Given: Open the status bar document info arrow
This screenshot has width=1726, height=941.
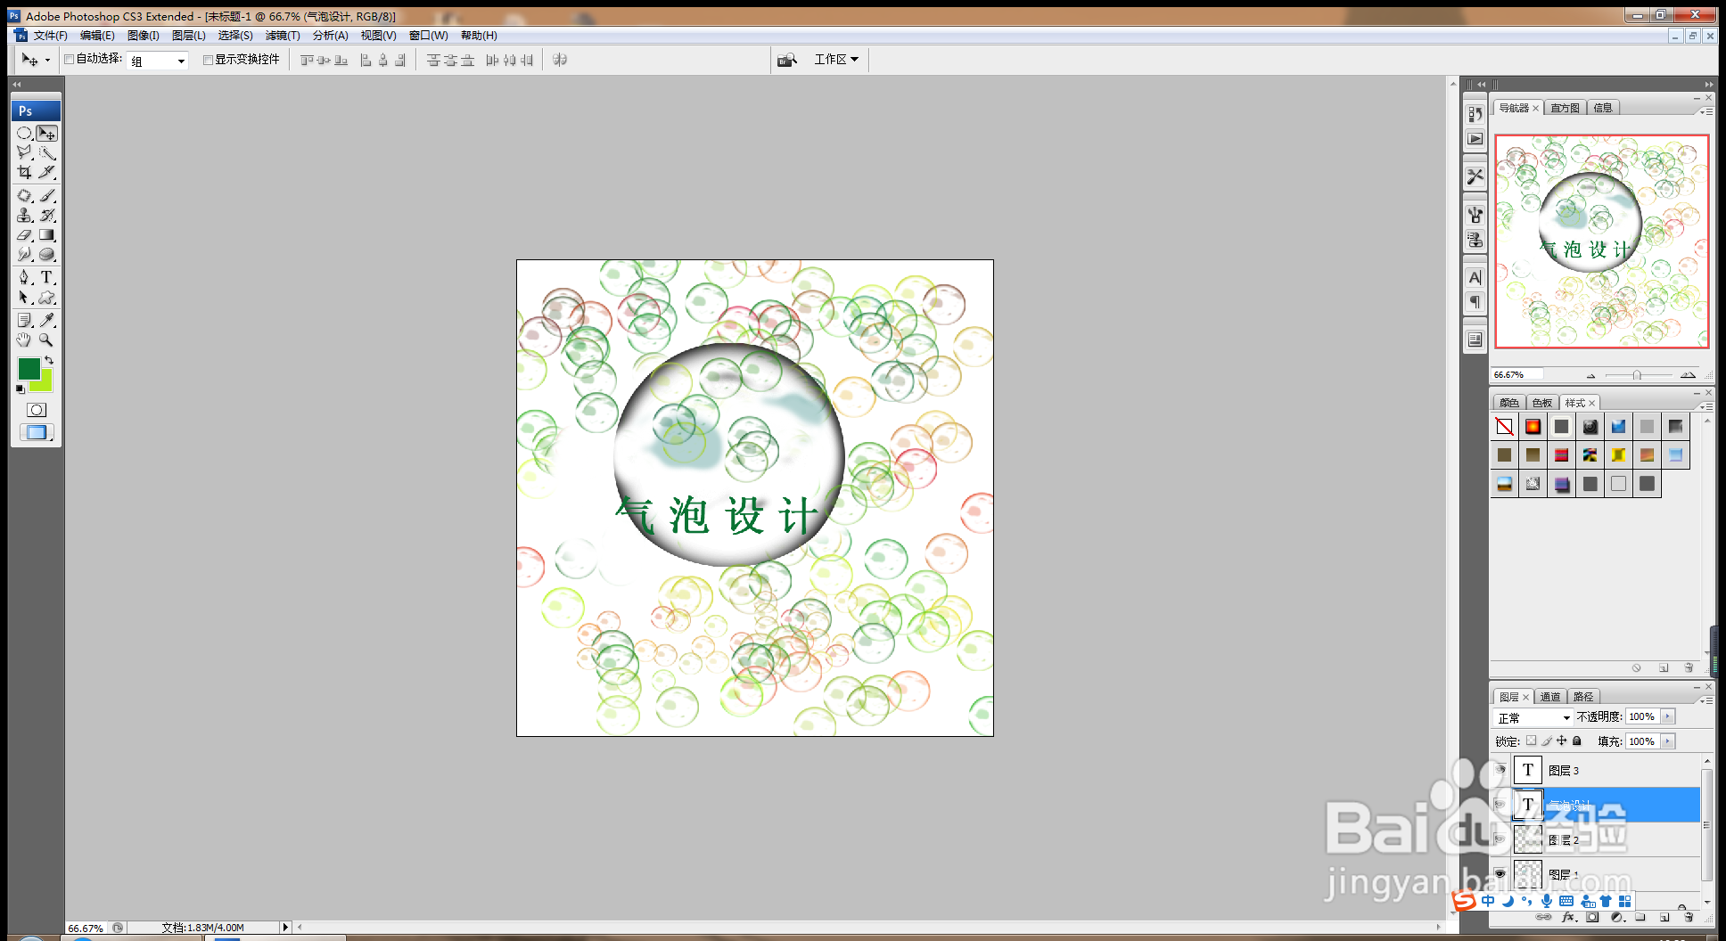Looking at the screenshot, I should [x=285, y=928].
